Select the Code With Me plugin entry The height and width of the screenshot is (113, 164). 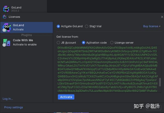[27, 42]
